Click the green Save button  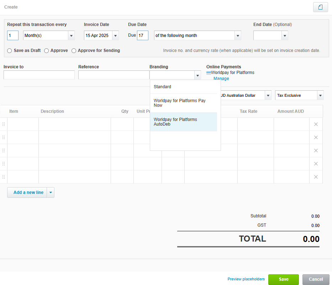[x=283, y=279]
